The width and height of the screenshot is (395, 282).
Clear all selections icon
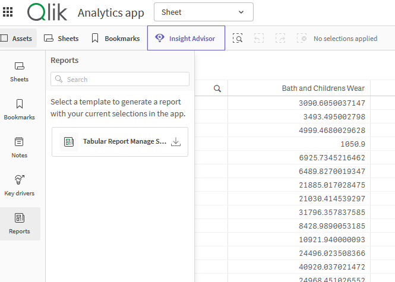click(x=302, y=39)
